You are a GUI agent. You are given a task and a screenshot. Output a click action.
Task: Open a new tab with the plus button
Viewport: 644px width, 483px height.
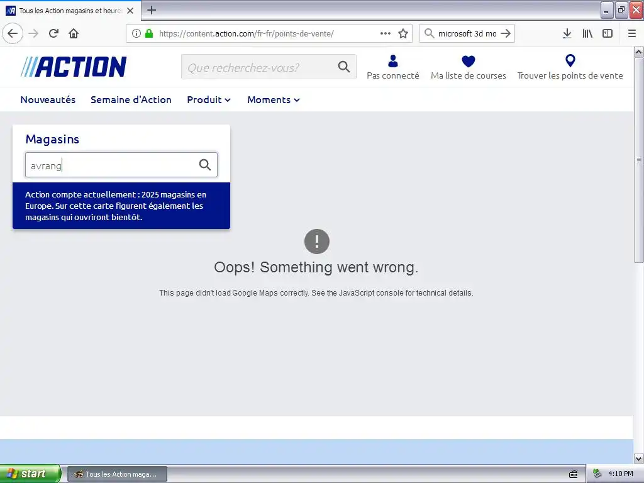pos(151,10)
